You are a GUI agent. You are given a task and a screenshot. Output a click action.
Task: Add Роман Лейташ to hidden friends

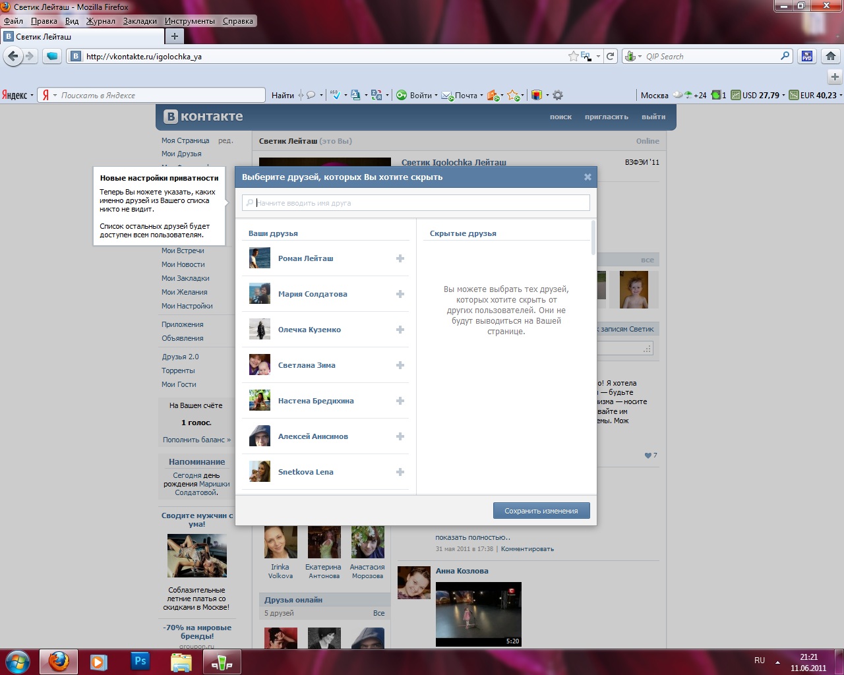tap(400, 258)
